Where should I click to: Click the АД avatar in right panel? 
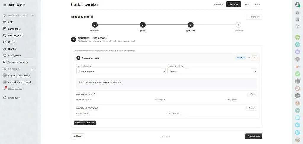tap(298, 45)
